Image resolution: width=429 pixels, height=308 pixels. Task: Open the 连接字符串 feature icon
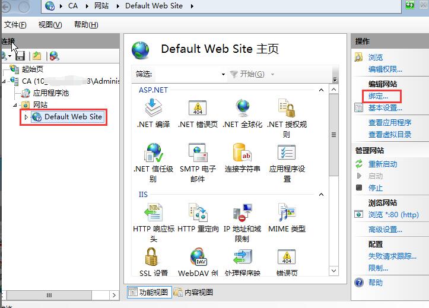click(243, 153)
